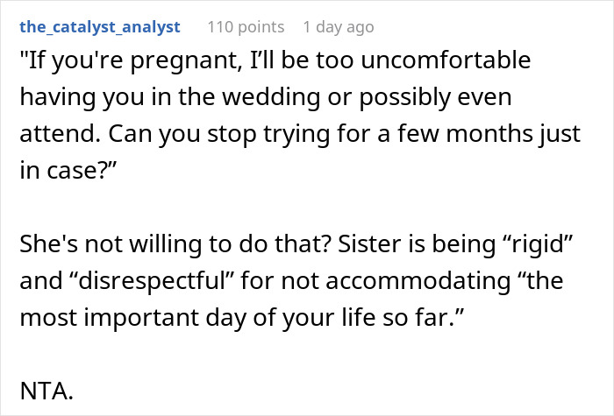The width and height of the screenshot is (614, 416).
Task: Click the "1 day ago" timestamp
Action: pyautogui.click(x=338, y=27)
